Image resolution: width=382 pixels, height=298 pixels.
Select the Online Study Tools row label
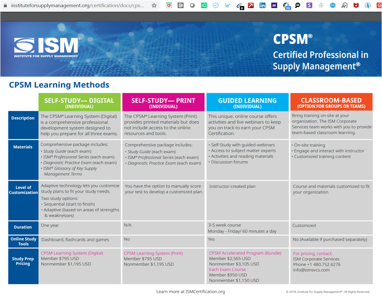click(x=23, y=241)
